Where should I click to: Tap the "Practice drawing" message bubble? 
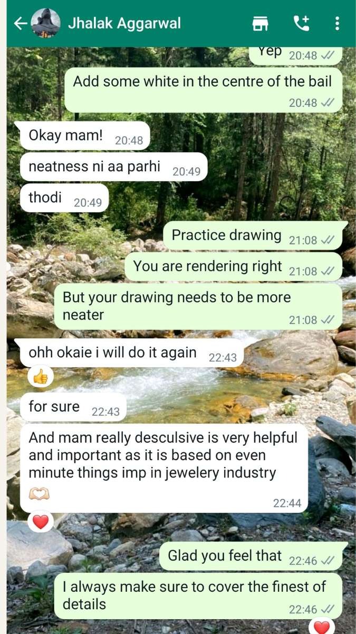[x=255, y=236]
